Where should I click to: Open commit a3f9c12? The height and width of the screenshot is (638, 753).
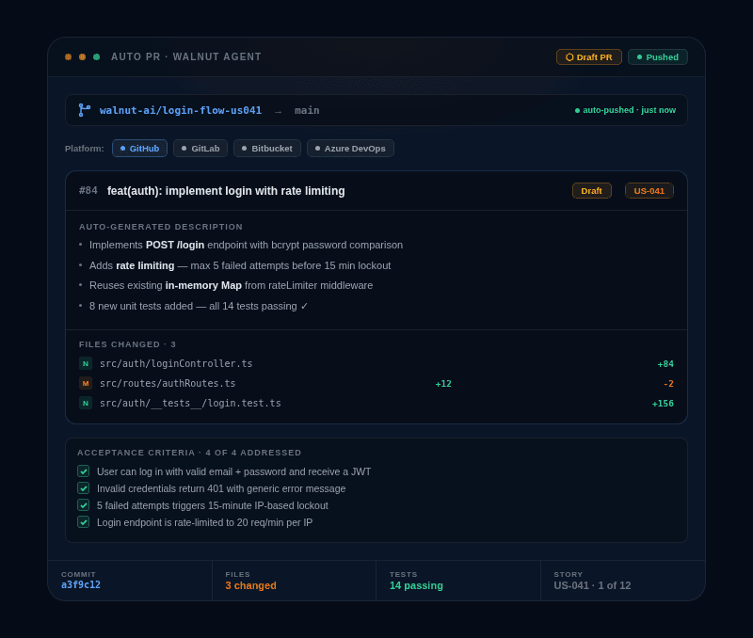pyautogui.click(x=80, y=584)
